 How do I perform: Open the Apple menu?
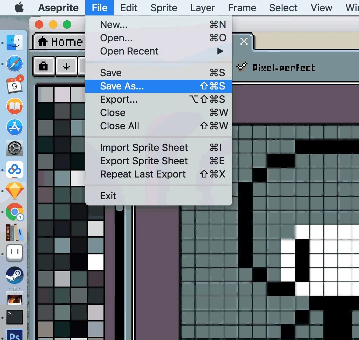19,8
